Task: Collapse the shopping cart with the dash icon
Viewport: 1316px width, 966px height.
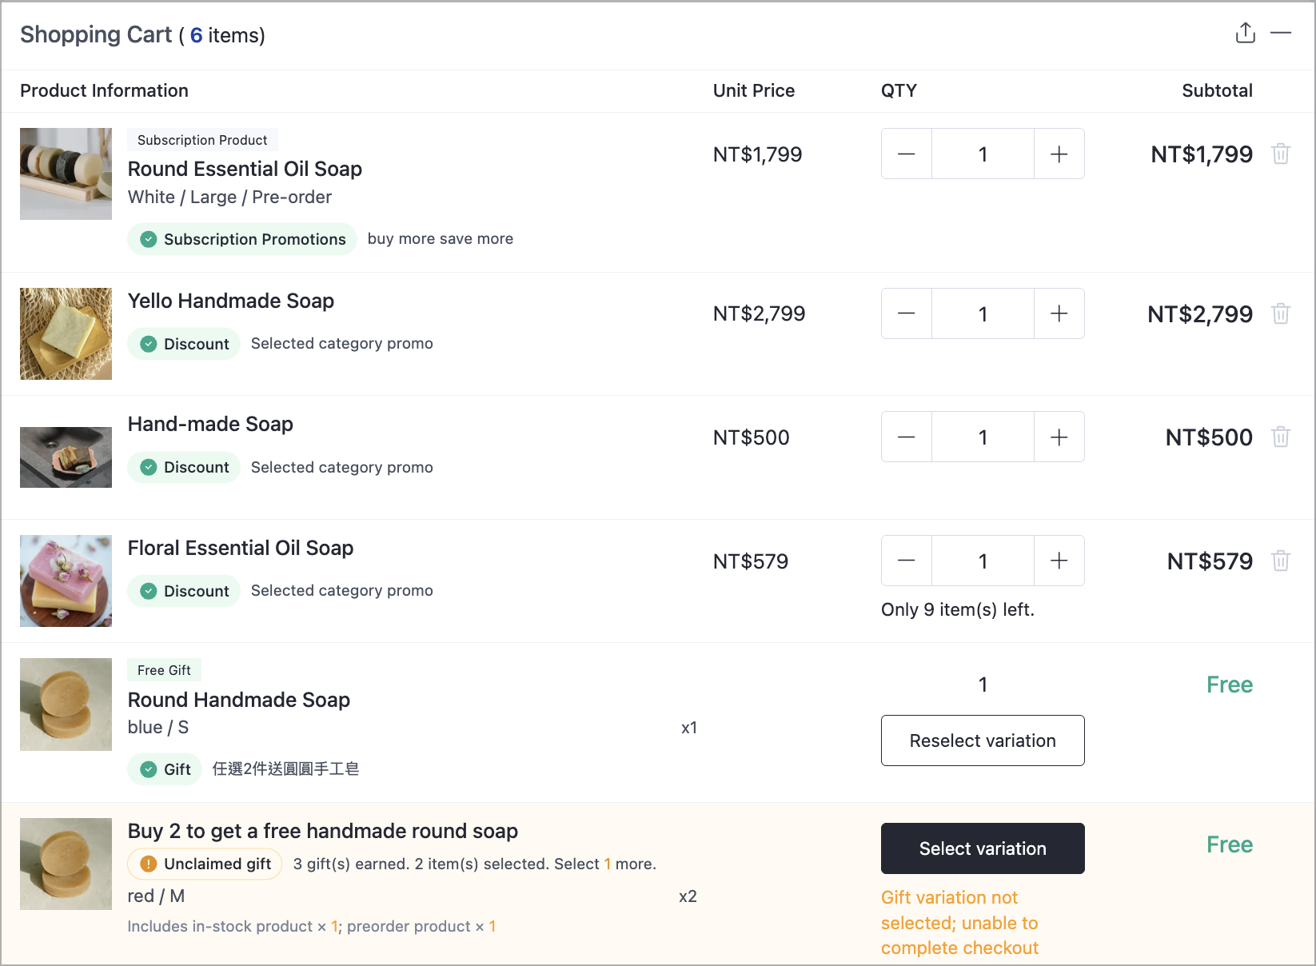Action: pyautogui.click(x=1281, y=33)
